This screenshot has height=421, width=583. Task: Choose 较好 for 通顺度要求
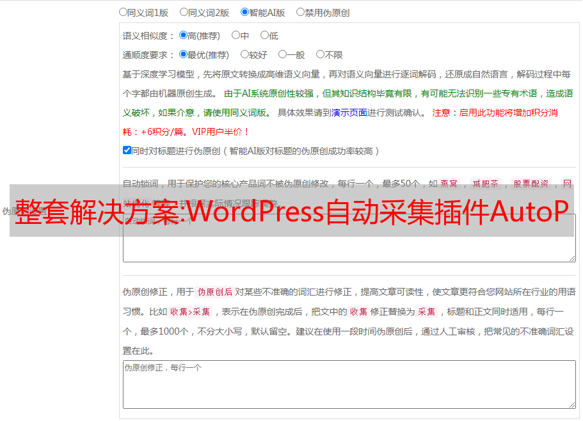pos(244,54)
